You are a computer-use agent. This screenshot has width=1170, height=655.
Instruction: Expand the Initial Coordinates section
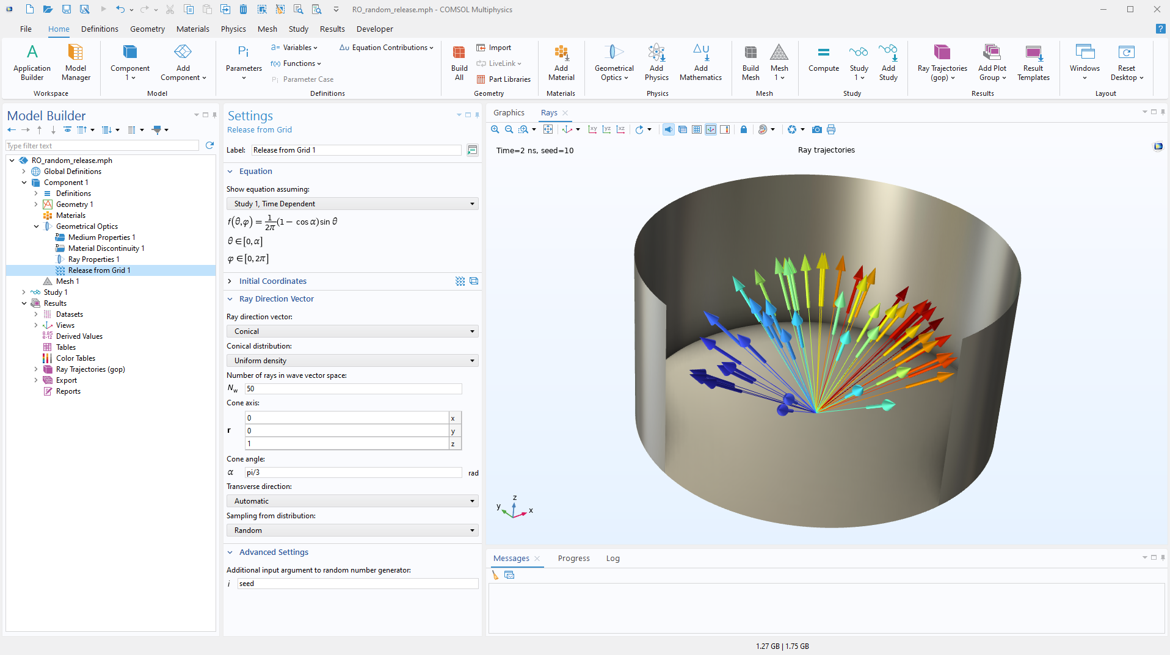pos(272,281)
